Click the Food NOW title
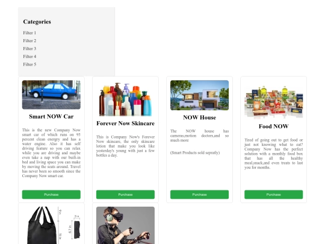The height and width of the screenshot is (244, 325). pyautogui.click(x=273, y=127)
